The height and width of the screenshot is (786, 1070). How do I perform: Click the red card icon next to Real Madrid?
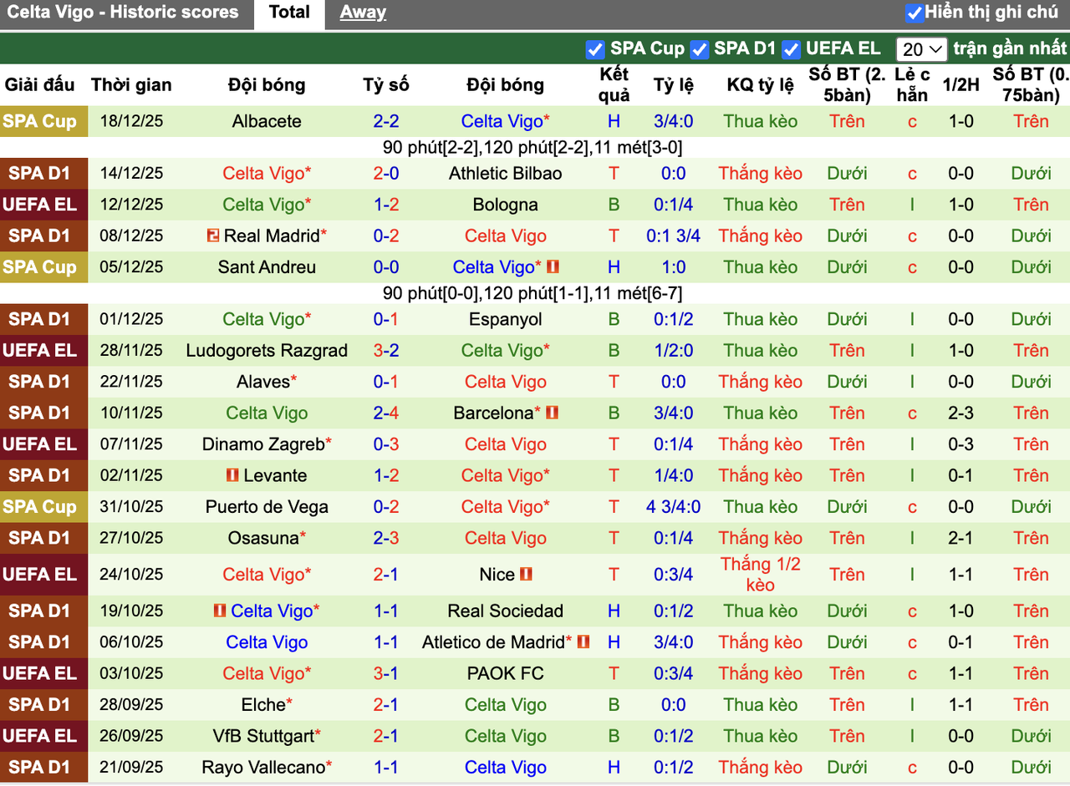click(x=213, y=236)
